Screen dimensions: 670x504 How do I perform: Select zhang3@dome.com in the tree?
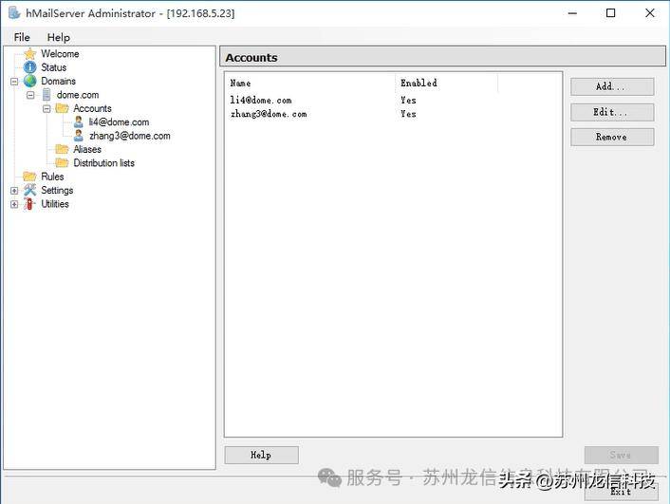click(x=130, y=136)
